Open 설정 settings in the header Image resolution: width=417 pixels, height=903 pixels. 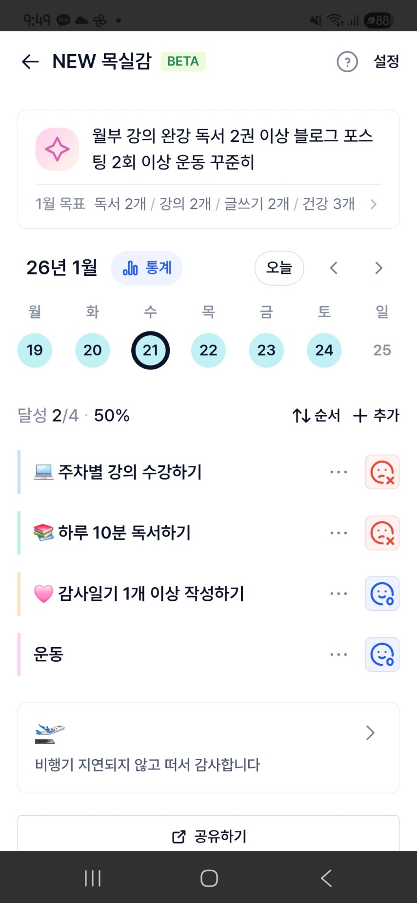coord(386,61)
